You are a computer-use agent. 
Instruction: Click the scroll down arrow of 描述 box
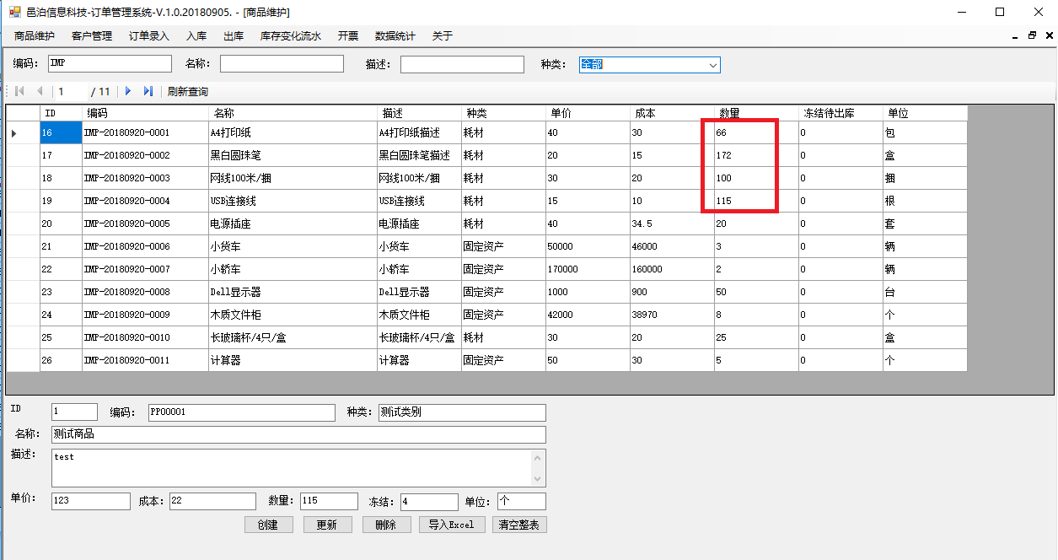tap(539, 479)
